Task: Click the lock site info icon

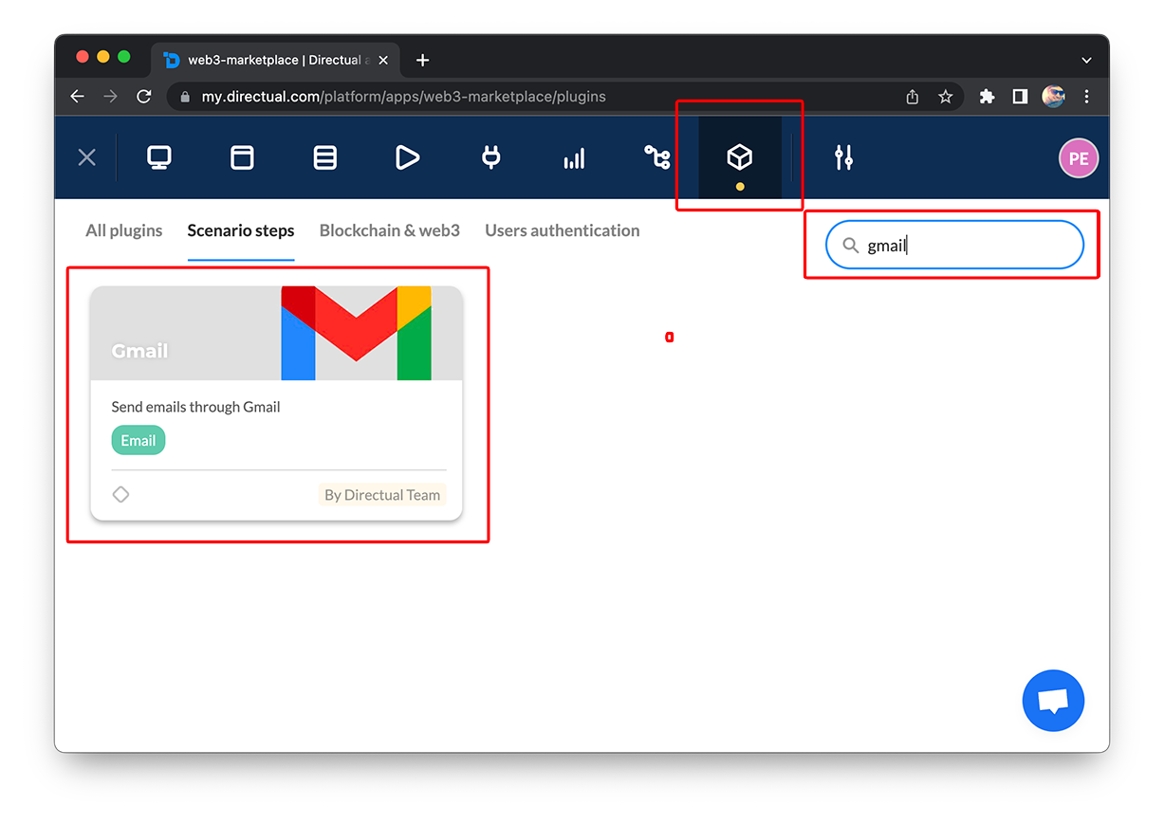Action: [184, 97]
